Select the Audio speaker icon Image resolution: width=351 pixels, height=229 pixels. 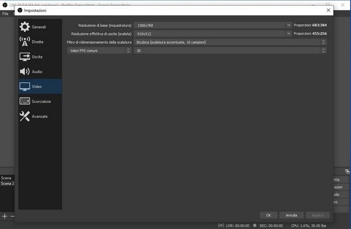[25, 71]
